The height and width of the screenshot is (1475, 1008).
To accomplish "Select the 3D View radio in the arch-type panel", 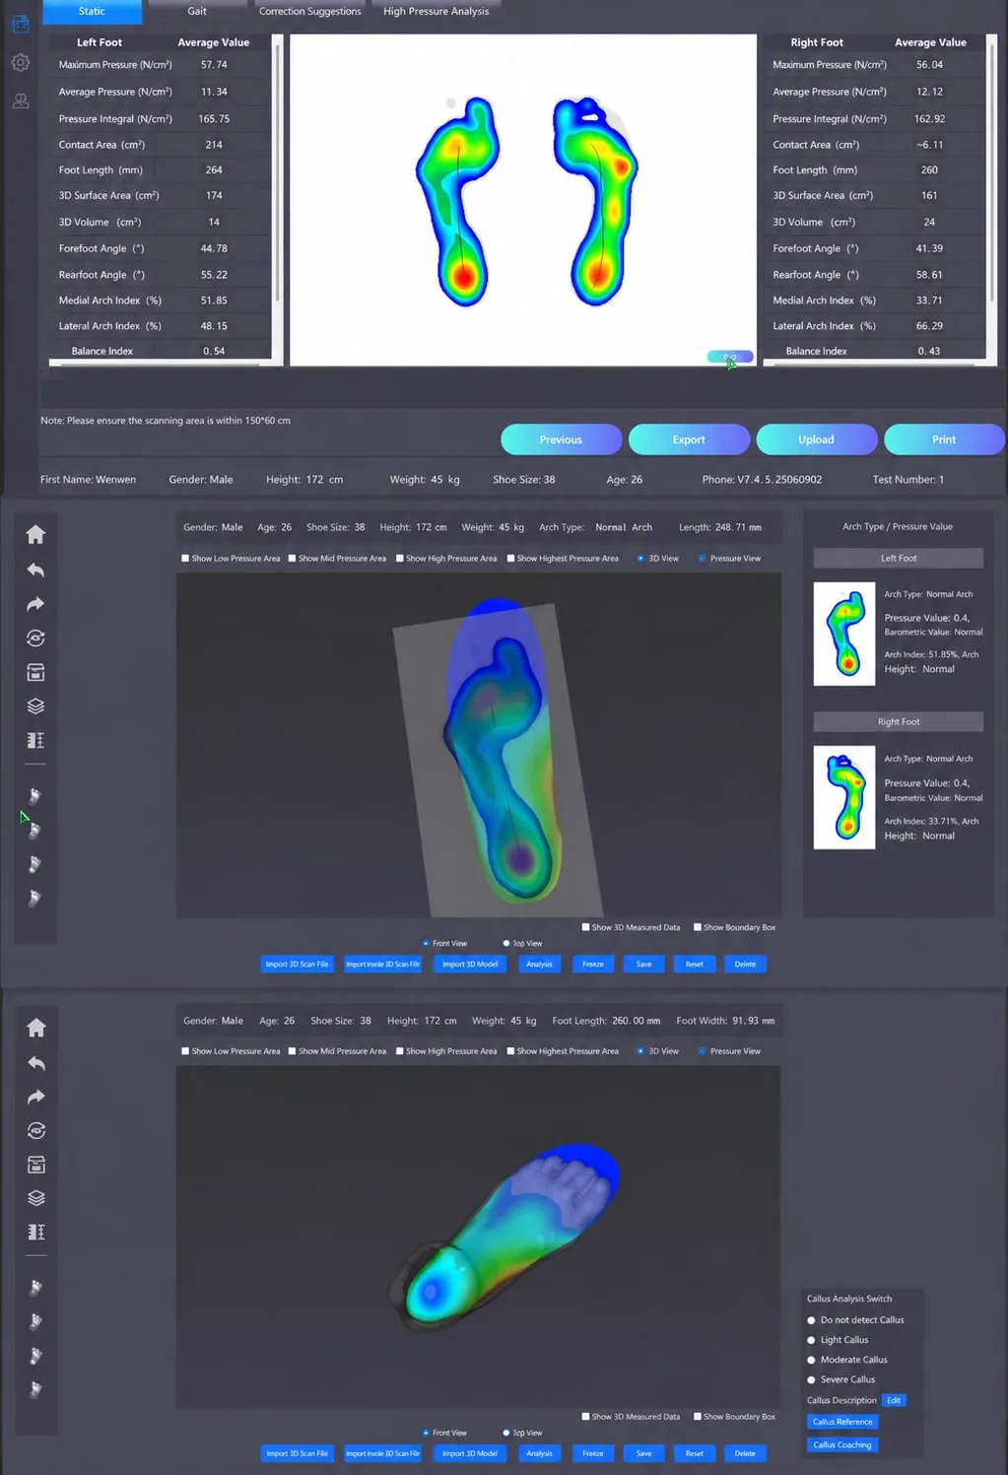I will (x=640, y=558).
